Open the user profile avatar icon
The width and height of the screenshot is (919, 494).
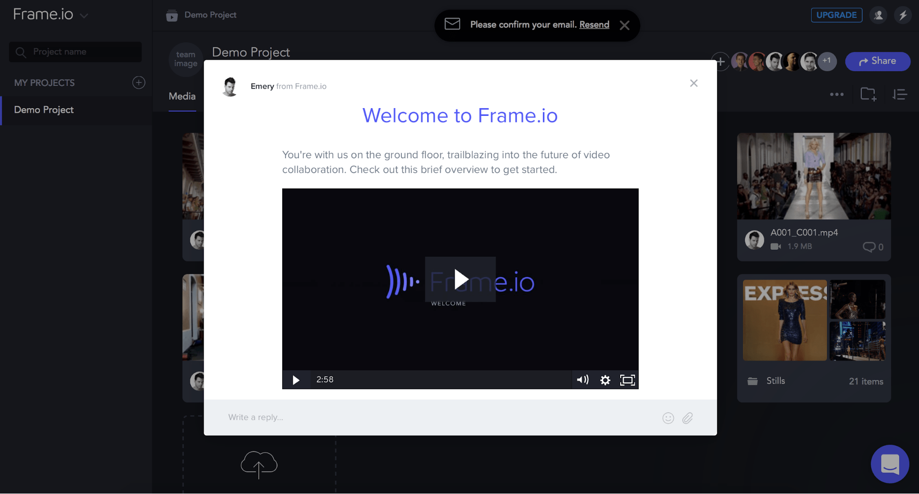point(878,15)
